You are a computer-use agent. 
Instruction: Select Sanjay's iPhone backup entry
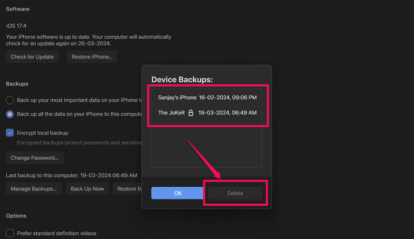(177, 97)
